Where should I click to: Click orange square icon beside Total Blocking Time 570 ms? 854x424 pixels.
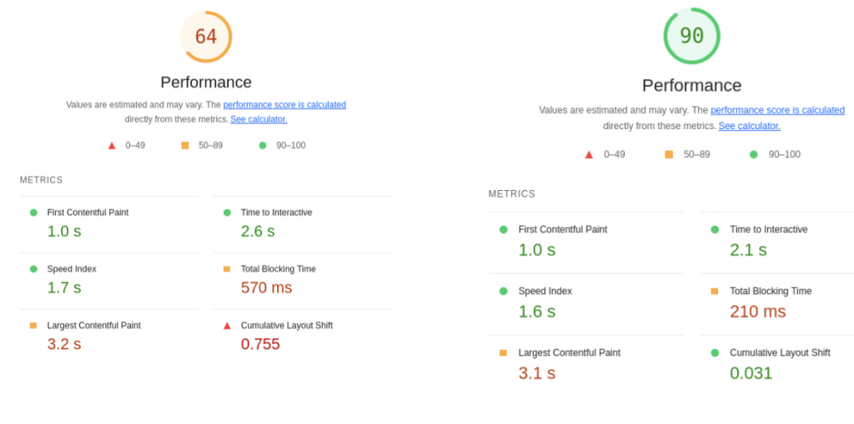pyautogui.click(x=227, y=269)
